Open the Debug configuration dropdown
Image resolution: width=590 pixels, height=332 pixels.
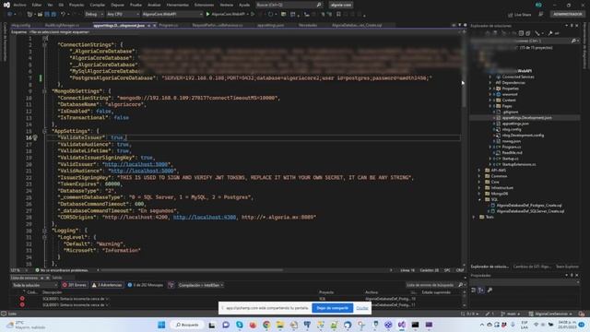pos(94,15)
